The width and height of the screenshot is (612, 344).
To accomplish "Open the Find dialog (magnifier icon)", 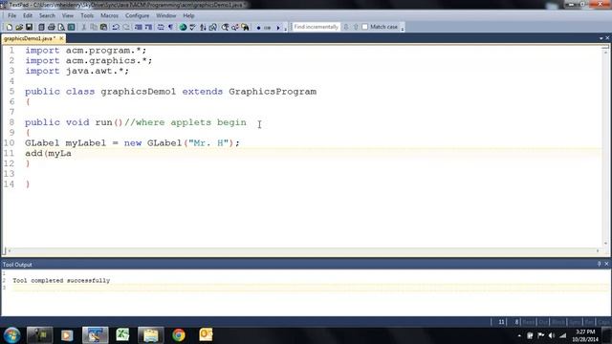I will point(226,28).
